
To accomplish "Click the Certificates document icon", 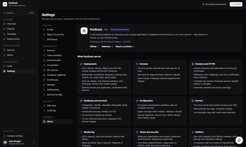I will [44, 80].
